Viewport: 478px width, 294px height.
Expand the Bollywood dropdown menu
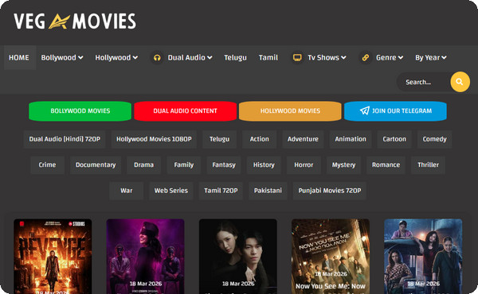click(62, 57)
